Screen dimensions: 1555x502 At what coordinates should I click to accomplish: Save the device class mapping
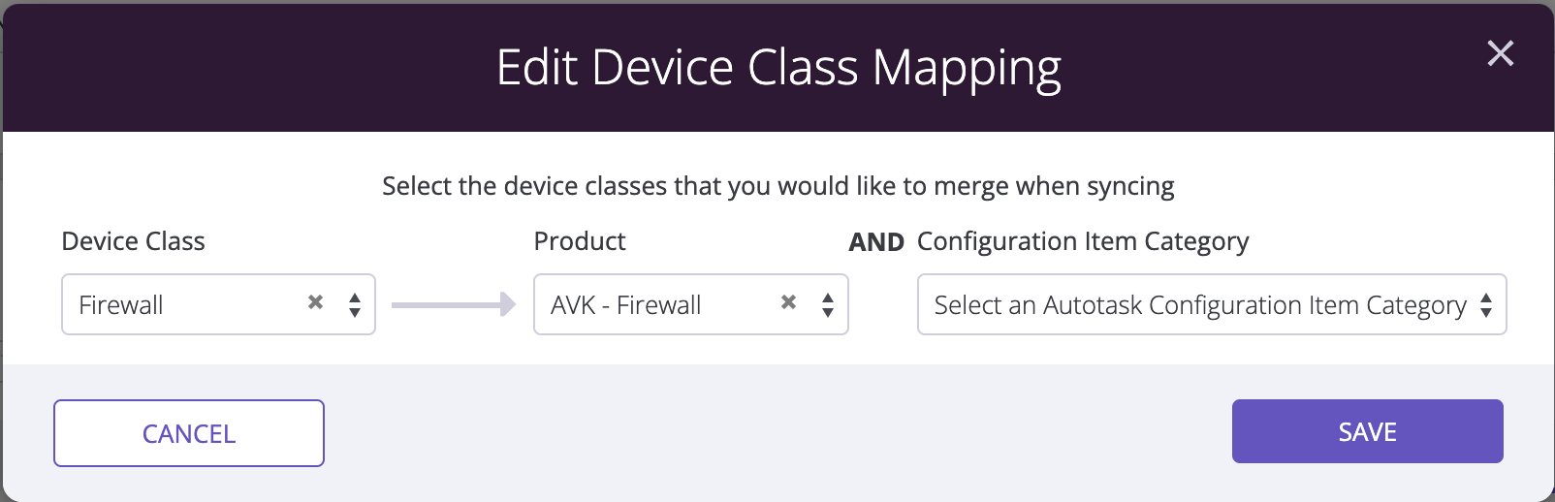pos(1368,431)
